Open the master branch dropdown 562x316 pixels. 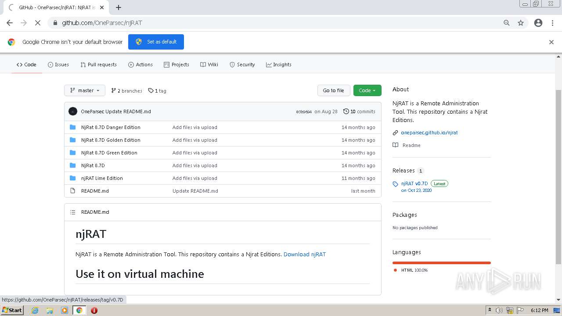pos(85,90)
